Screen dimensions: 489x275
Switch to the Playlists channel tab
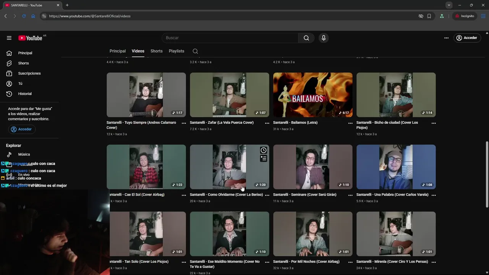coord(176,51)
